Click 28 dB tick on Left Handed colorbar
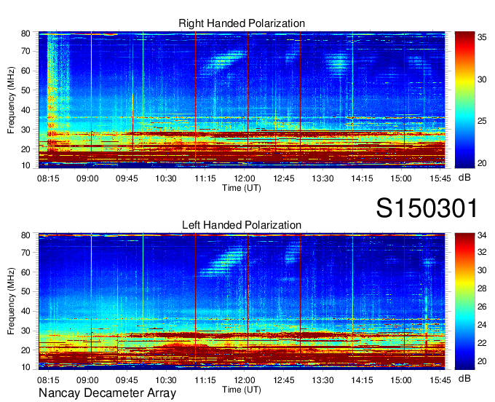This screenshot has width=495, height=402. click(x=482, y=288)
